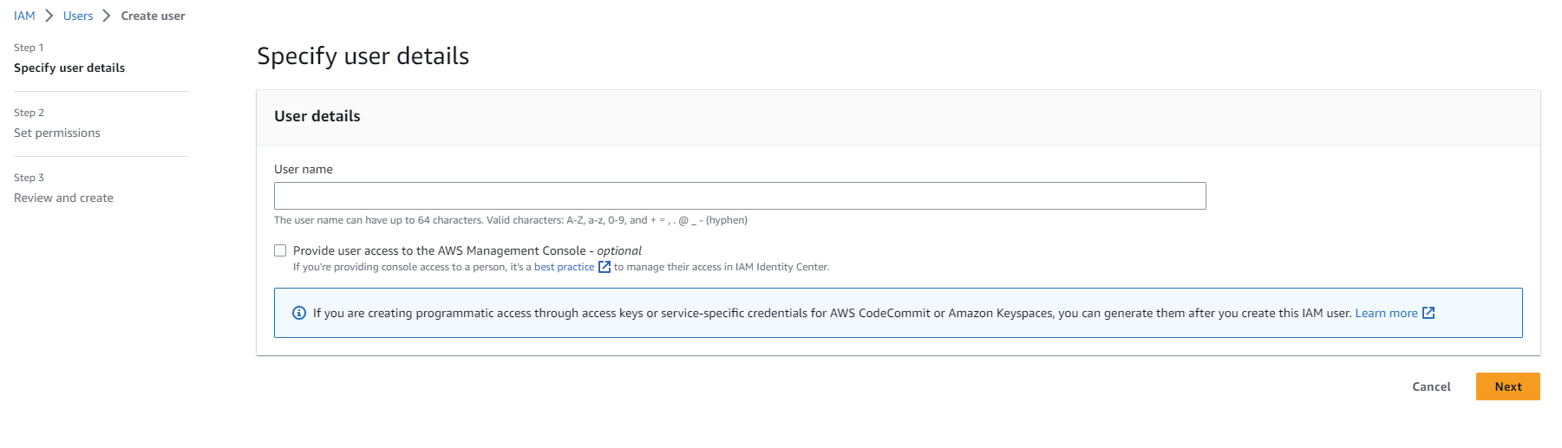Click the orange Next button

[1507, 386]
